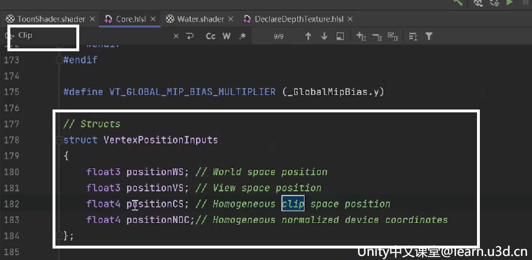Go to next occurrence down arrow

click(x=324, y=36)
